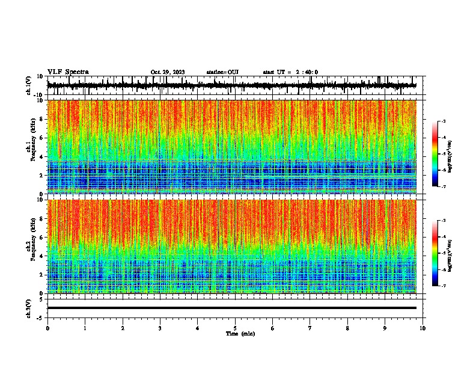476x368 pixels.
Task: Click the 'VLF Spectra' title text
Action: [68, 72]
